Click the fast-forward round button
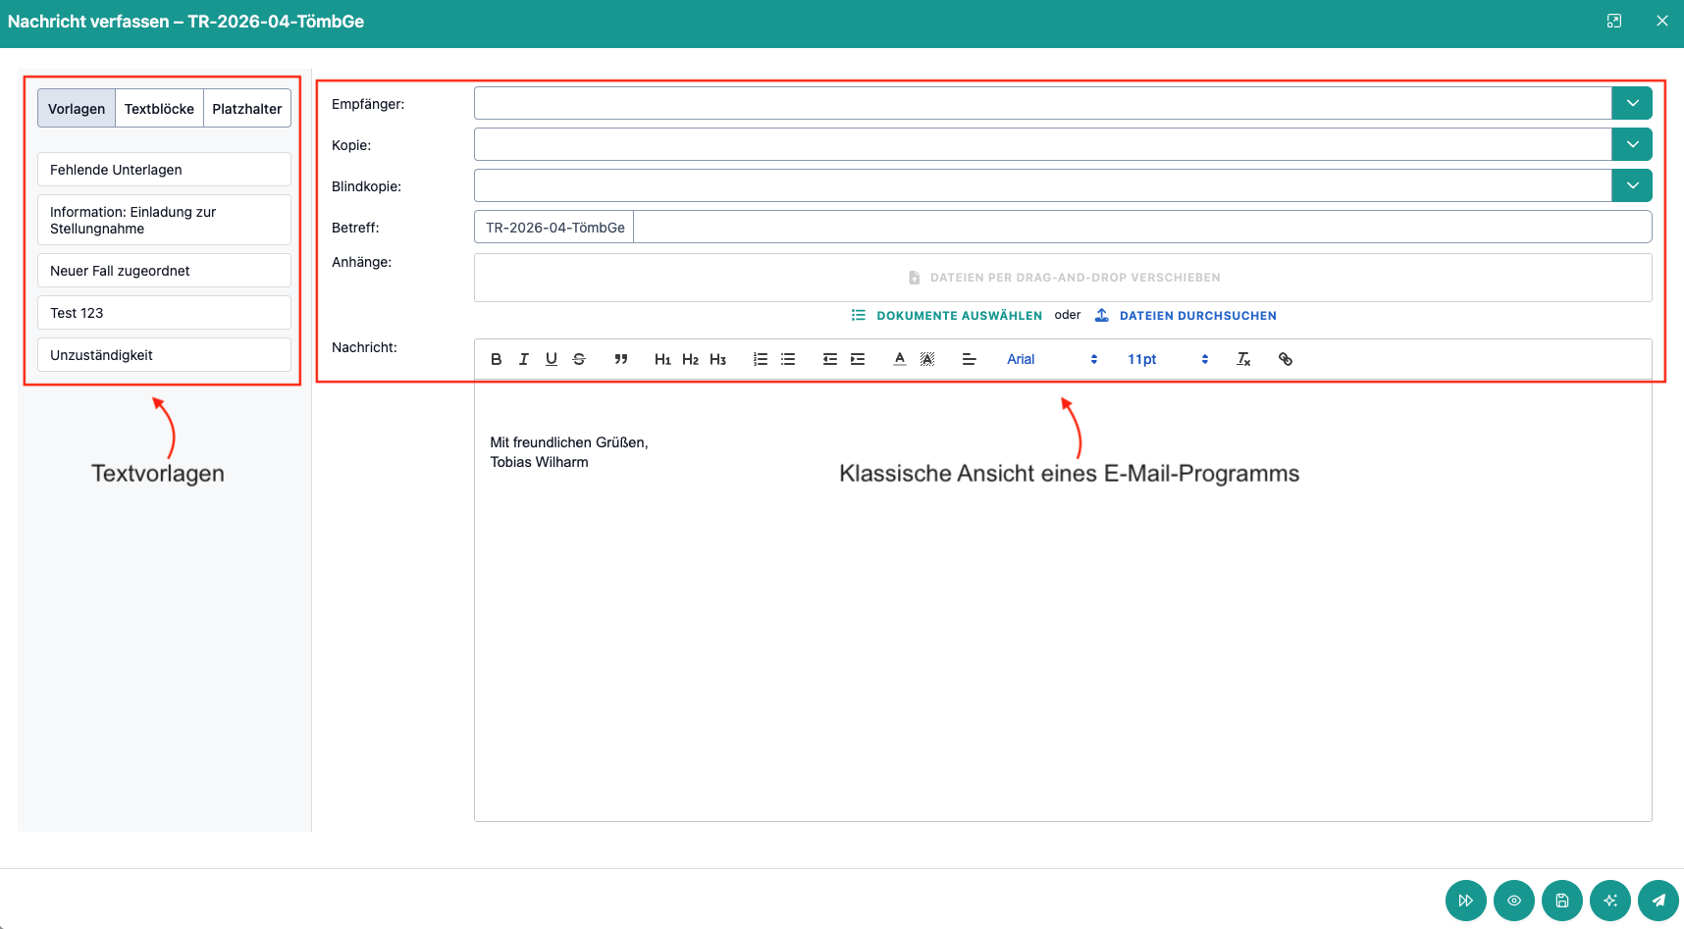Screen dimensions: 1684x929 pos(1466,901)
